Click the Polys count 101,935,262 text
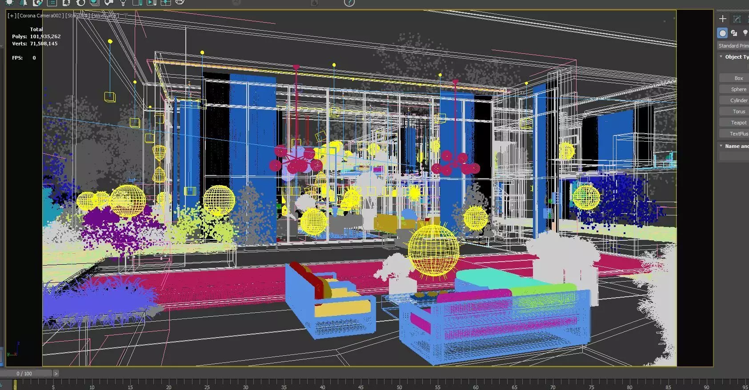This screenshot has height=390, width=749. click(45, 36)
